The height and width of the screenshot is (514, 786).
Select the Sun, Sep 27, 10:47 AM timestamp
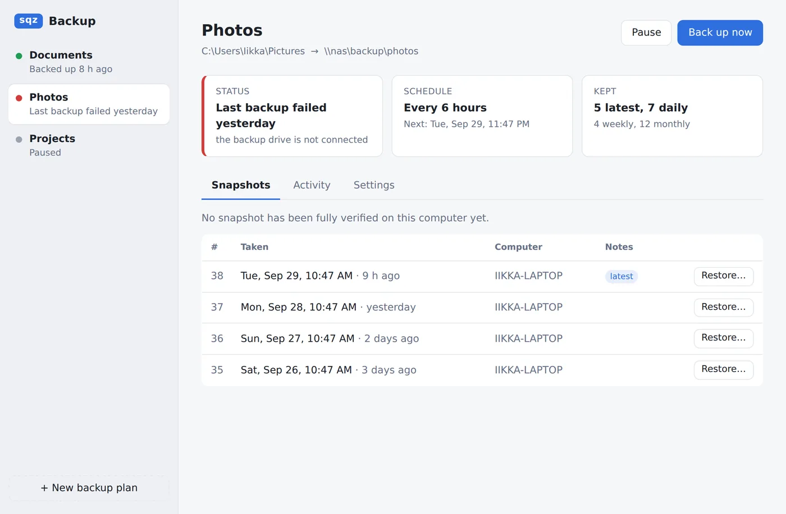coord(298,338)
